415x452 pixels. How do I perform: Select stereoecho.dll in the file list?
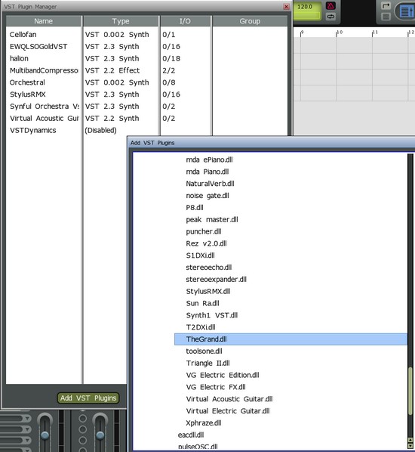pyautogui.click(x=209, y=268)
